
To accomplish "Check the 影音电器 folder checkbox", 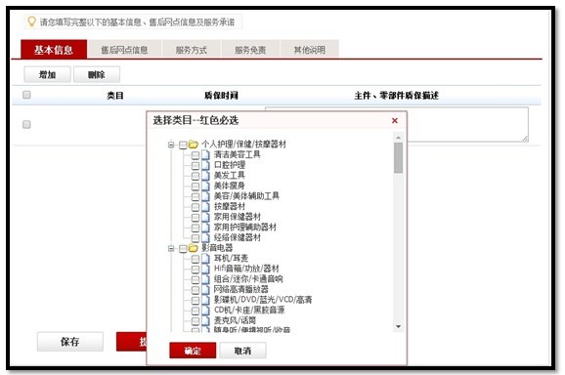I will point(183,248).
